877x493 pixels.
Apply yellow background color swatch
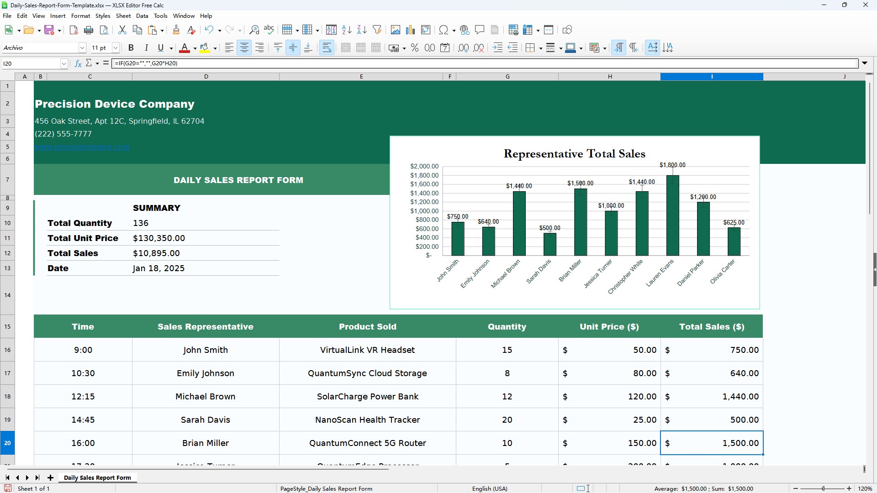pyautogui.click(x=205, y=48)
